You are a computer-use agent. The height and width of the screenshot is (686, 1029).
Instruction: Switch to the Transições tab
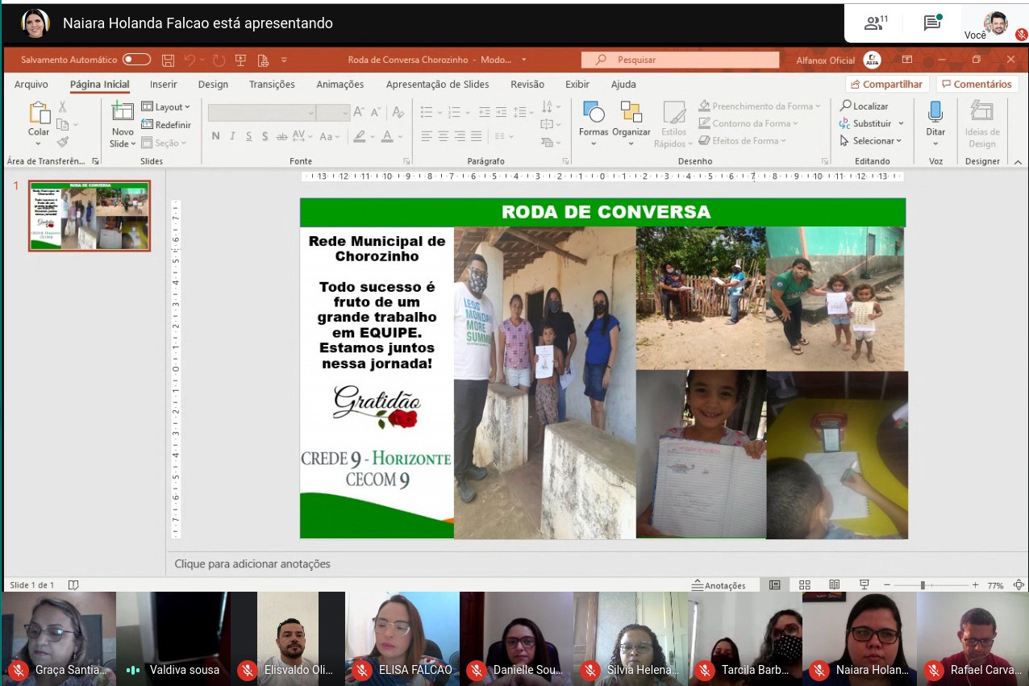(272, 85)
